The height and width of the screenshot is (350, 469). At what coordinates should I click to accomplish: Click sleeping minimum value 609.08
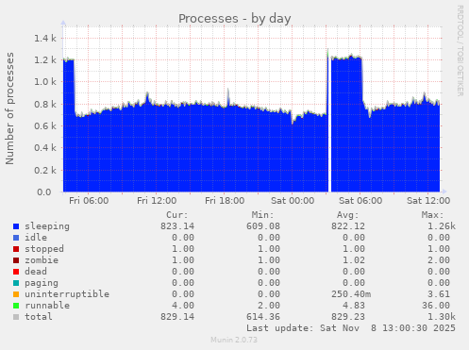[x=263, y=226]
